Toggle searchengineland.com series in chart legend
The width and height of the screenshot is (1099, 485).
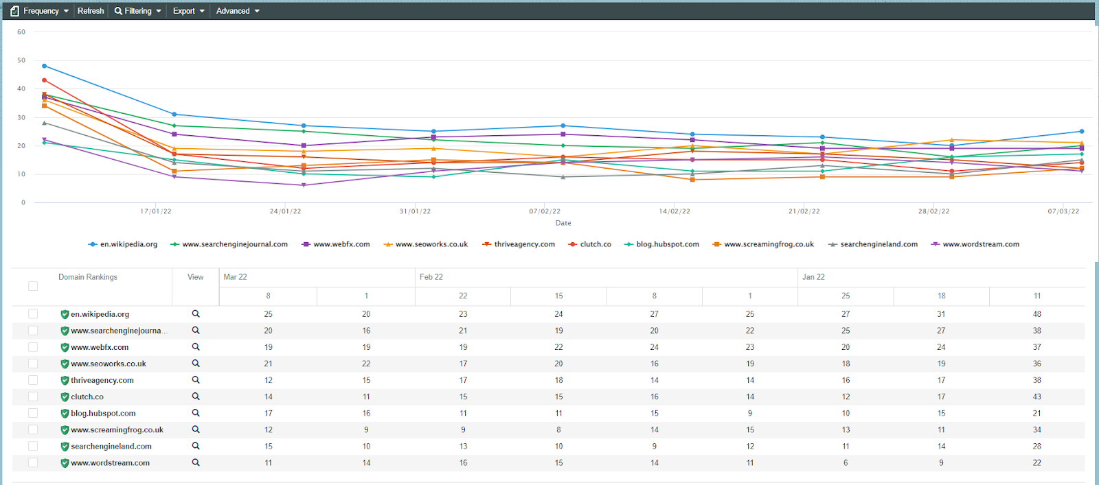873,244
